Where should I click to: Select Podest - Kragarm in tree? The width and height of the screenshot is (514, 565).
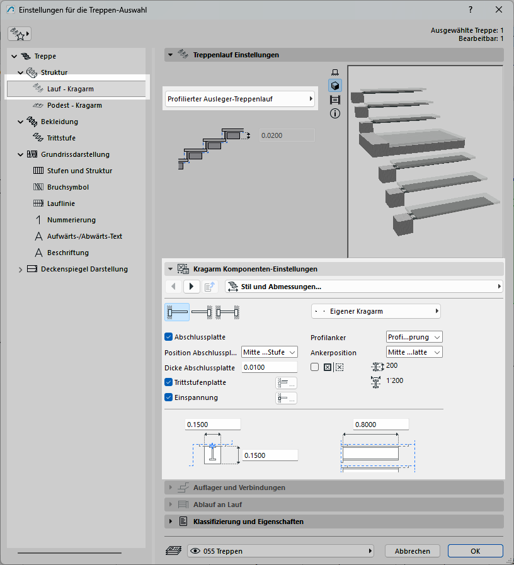coord(74,105)
